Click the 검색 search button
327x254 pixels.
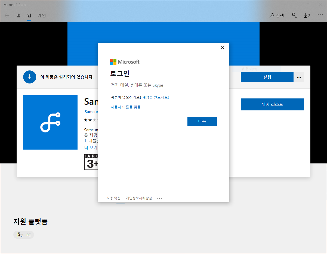(x=277, y=16)
